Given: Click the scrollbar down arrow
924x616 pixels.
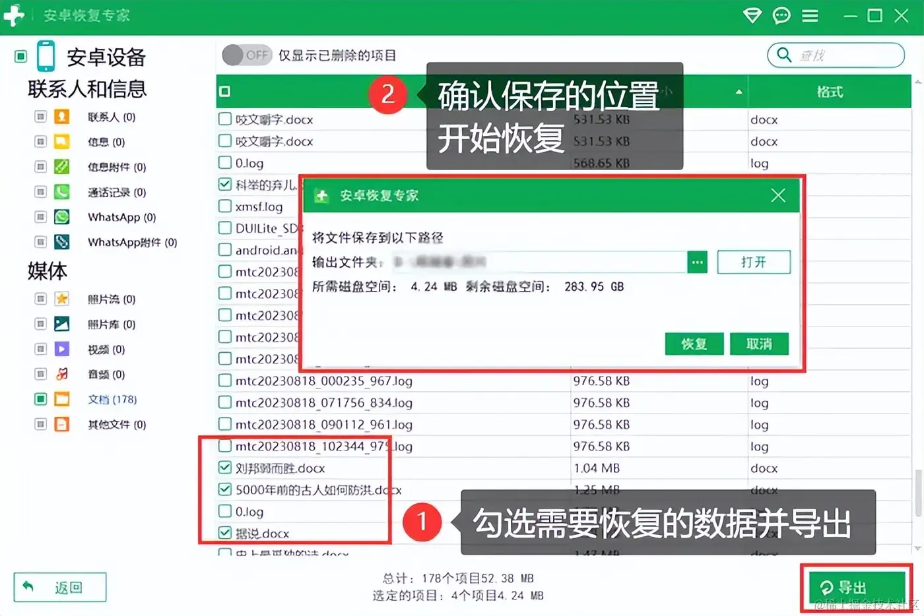Looking at the screenshot, I should tap(918, 548).
